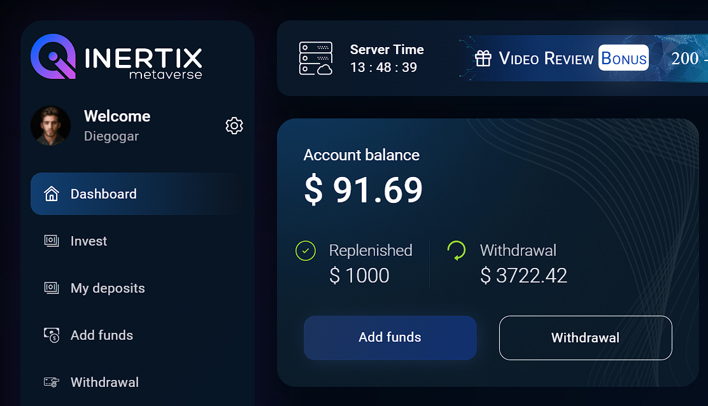Screen dimensions: 708x406
Task: Click the gift box icon
Action: coord(483,58)
